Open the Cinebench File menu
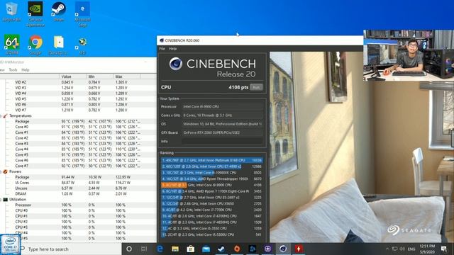 [x=162, y=49]
